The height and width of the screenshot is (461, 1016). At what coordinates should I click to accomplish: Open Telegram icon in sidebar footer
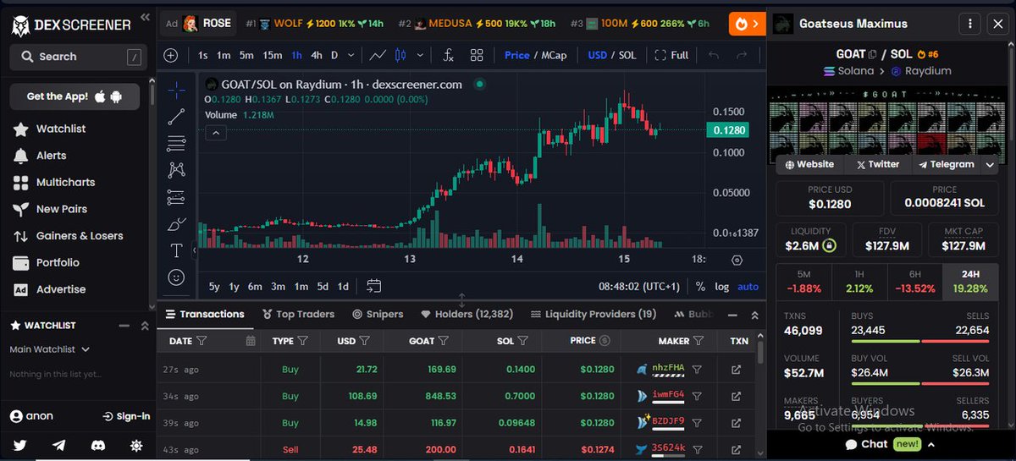58,445
